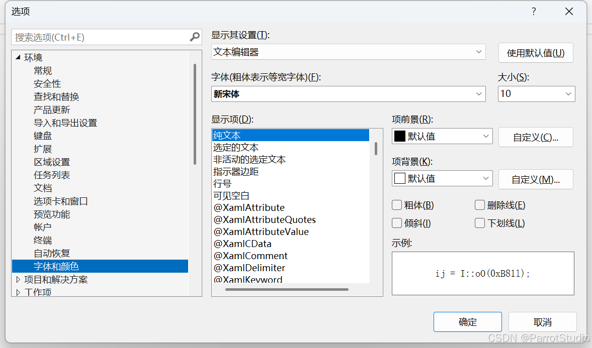
Task: Select 常规 in the tree
Action: 43,70
